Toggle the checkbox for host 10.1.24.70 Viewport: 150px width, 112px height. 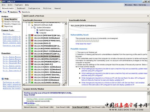click(x=29, y=46)
